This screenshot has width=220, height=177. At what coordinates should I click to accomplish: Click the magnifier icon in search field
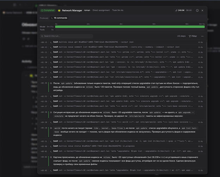pyautogui.click(x=42, y=36)
